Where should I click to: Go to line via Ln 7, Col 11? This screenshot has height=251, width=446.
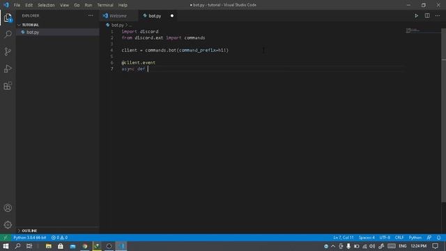[344, 238]
